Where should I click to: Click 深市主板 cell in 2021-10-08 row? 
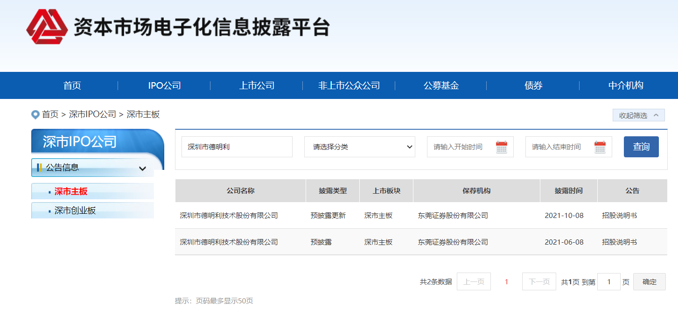378,216
